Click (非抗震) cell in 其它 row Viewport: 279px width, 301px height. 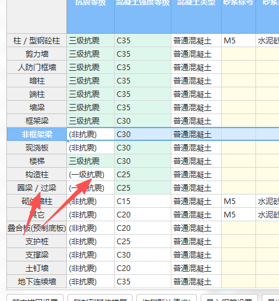[x=90, y=214]
